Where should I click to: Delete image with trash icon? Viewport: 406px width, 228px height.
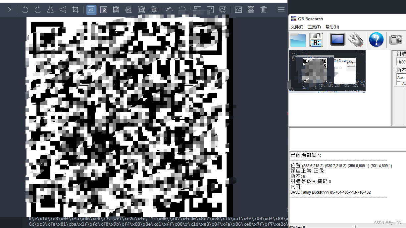(264, 10)
